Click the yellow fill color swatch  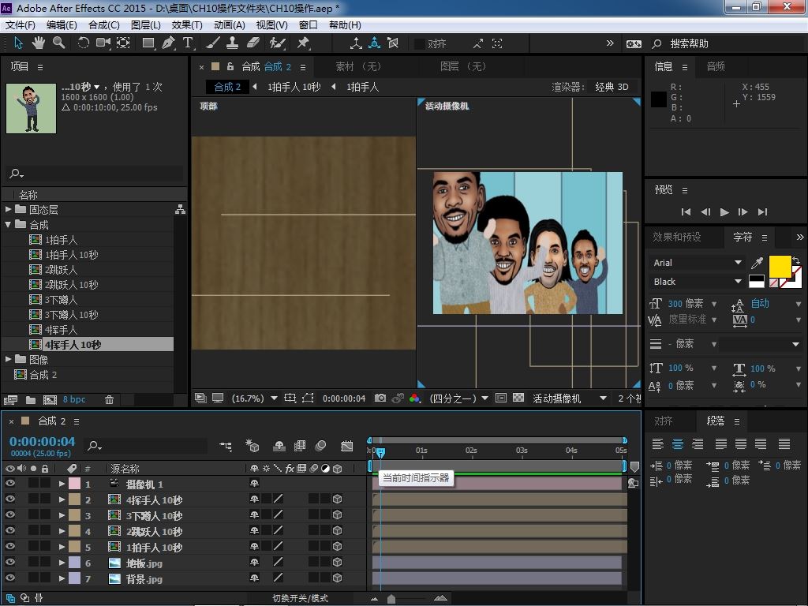(780, 267)
